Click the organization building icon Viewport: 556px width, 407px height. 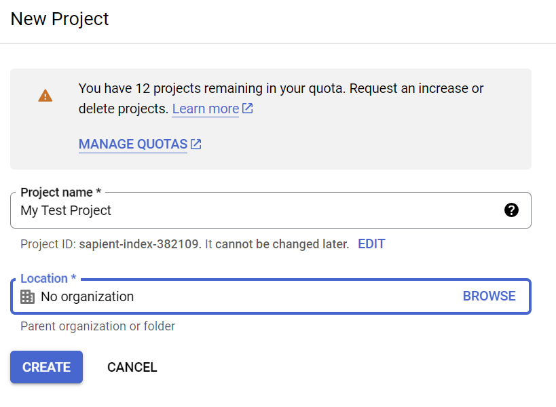tap(27, 296)
